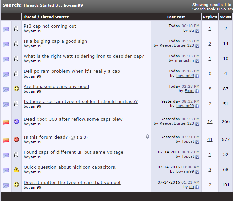Open the Is this forum dead? thread
The image size is (233, 201).
point(45,137)
